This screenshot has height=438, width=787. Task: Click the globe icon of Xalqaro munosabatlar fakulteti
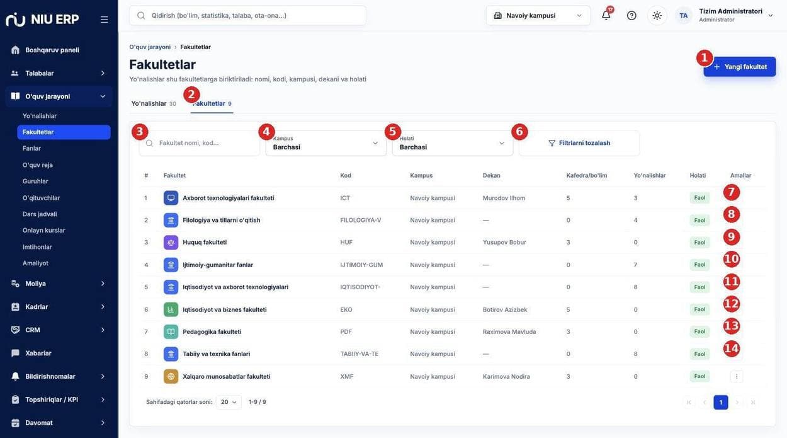pyautogui.click(x=171, y=376)
